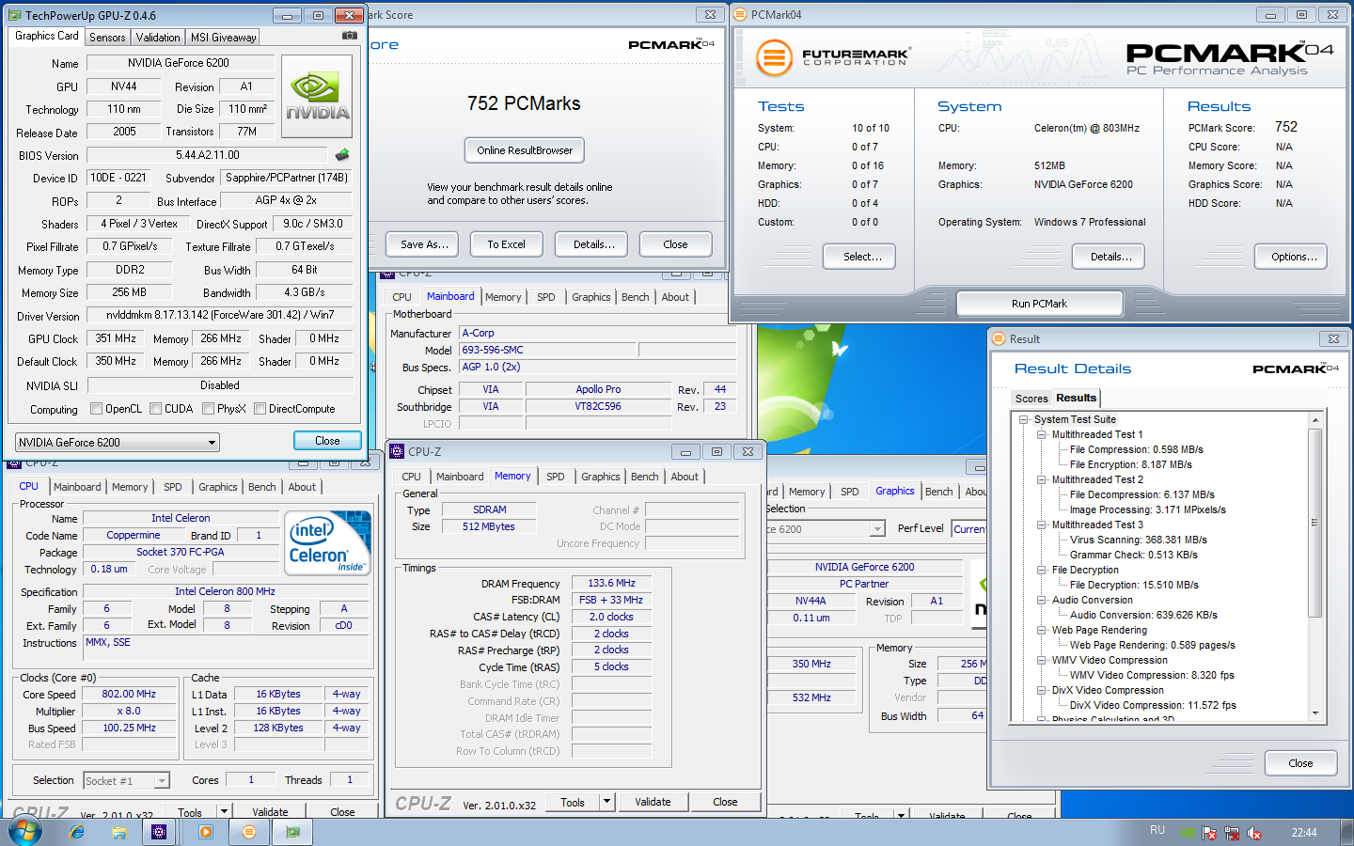The image size is (1354, 846).
Task: Click the network status tray icon
Action: point(1232,833)
